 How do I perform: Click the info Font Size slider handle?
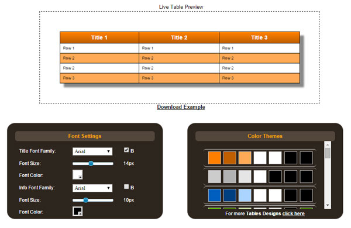coord(85,201)
